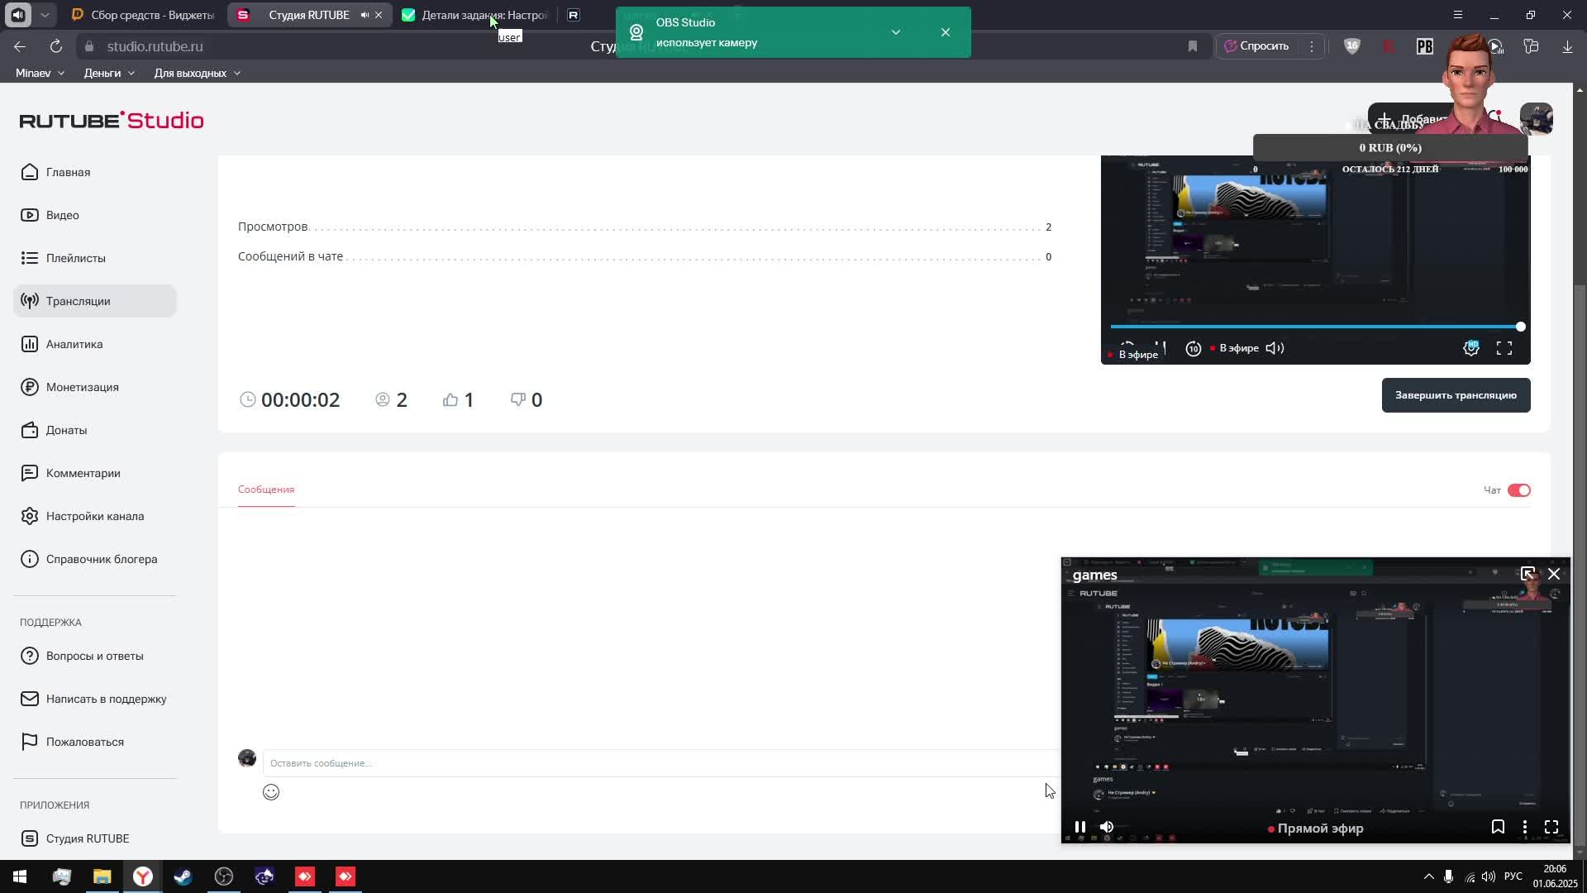Open Steam from the taskbar

(x=183, y=876)
